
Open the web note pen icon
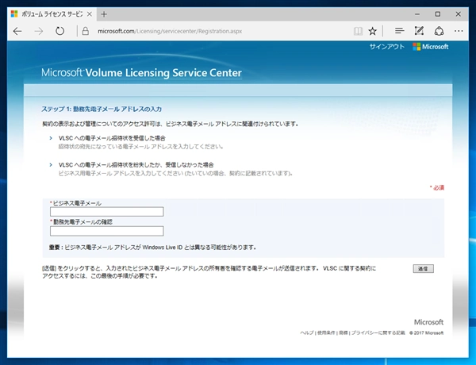coord(419,31)
